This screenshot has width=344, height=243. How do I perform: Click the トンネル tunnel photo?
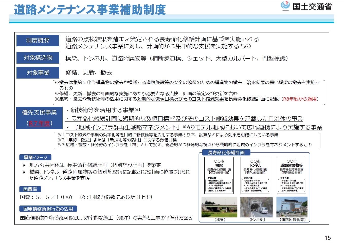[256, 207]
